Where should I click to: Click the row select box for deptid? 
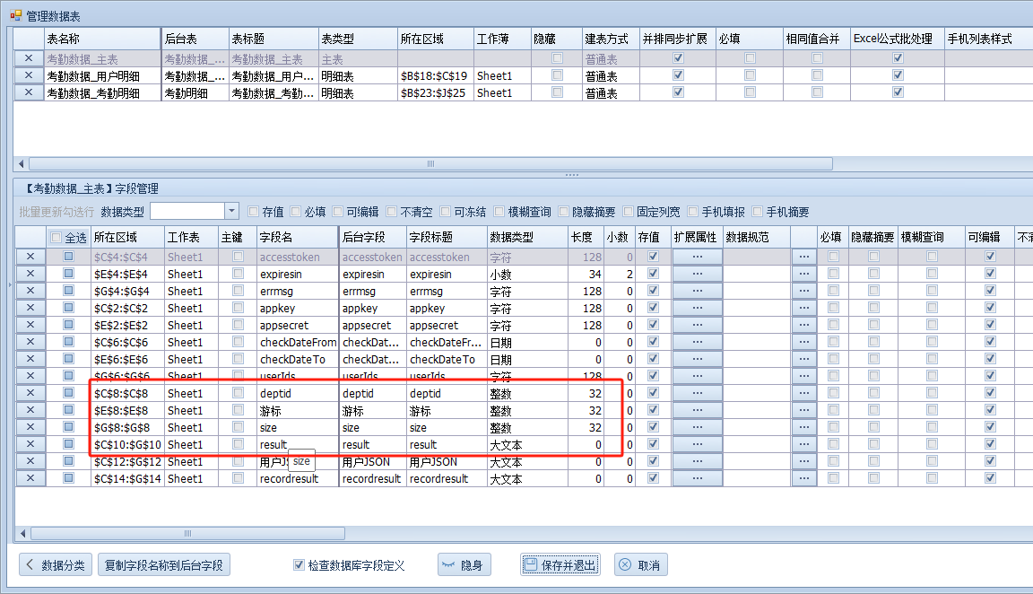tap(68, 393)
